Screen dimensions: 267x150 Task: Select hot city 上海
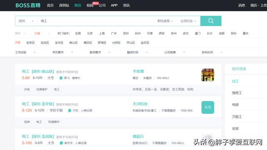pyautogui.click(x=102, y=33)
